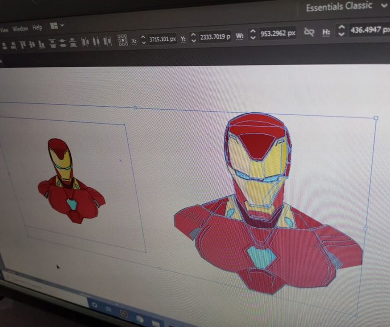Click Horizontal Align Center icon

pyautogui.click(x=4, y=46)
